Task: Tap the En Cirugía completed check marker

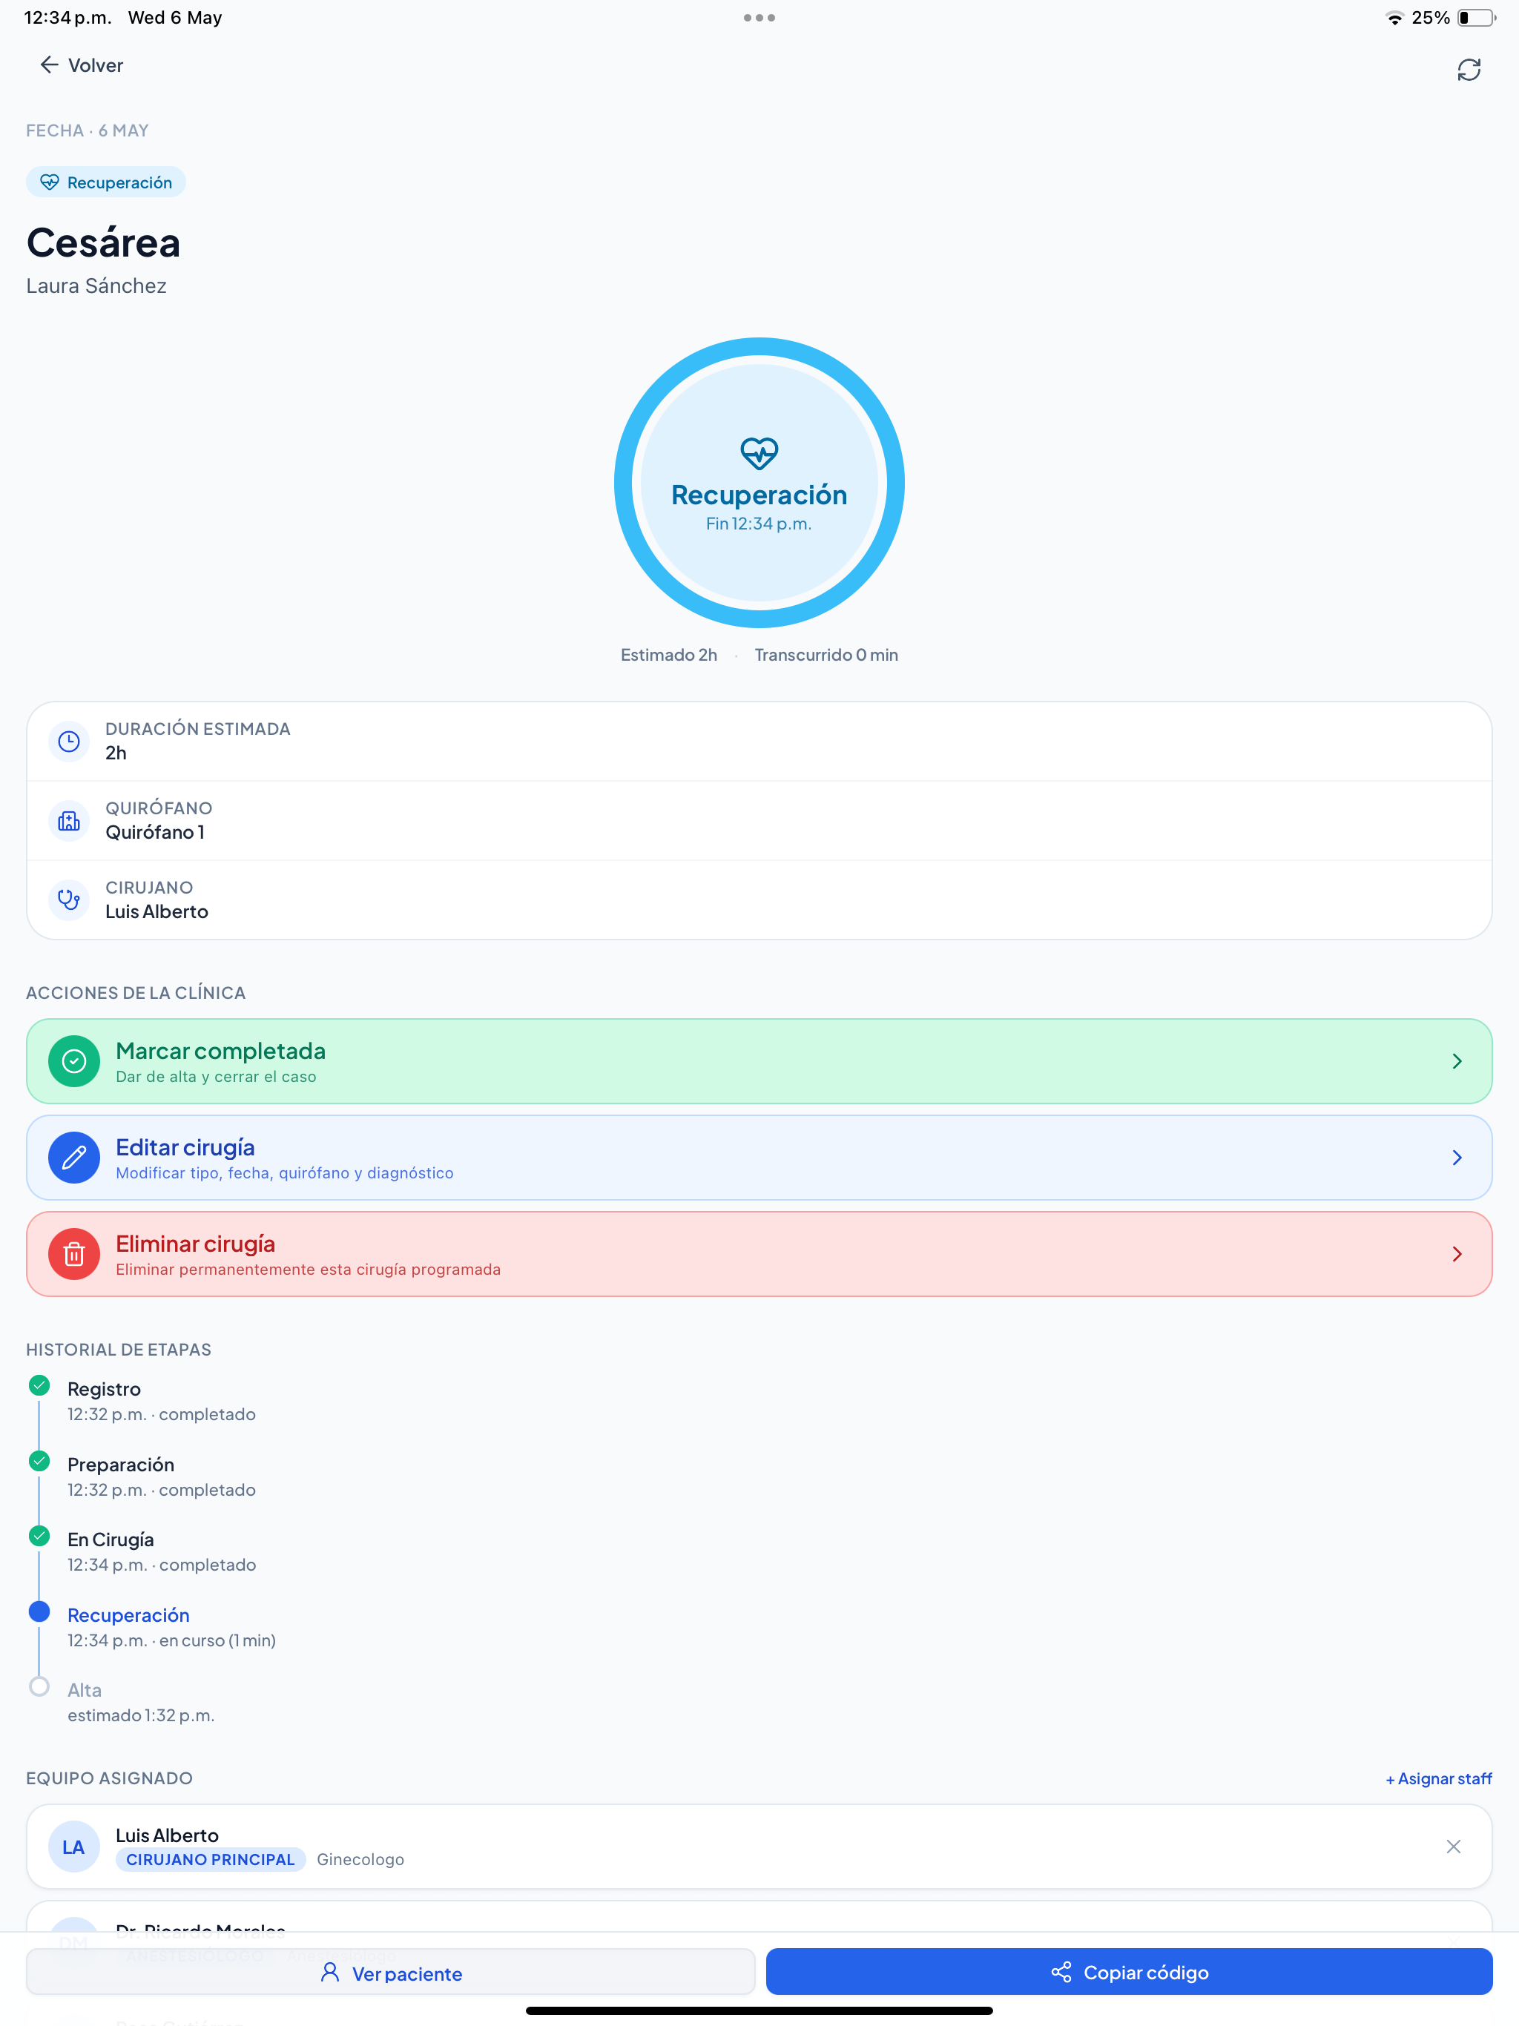Action: click(39, 1536)
